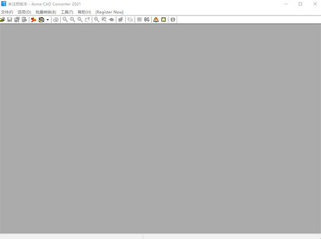This screenshot has height=239, width=321.
Task: Click the empty gray drawing canvas
Action: [160, 128]
